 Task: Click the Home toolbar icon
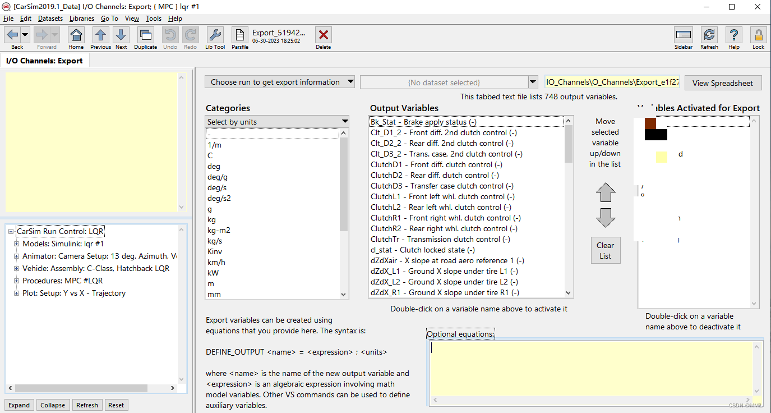coord(76,35)
